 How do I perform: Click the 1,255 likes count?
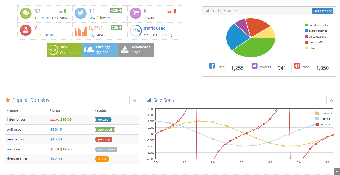pos(237,68)
